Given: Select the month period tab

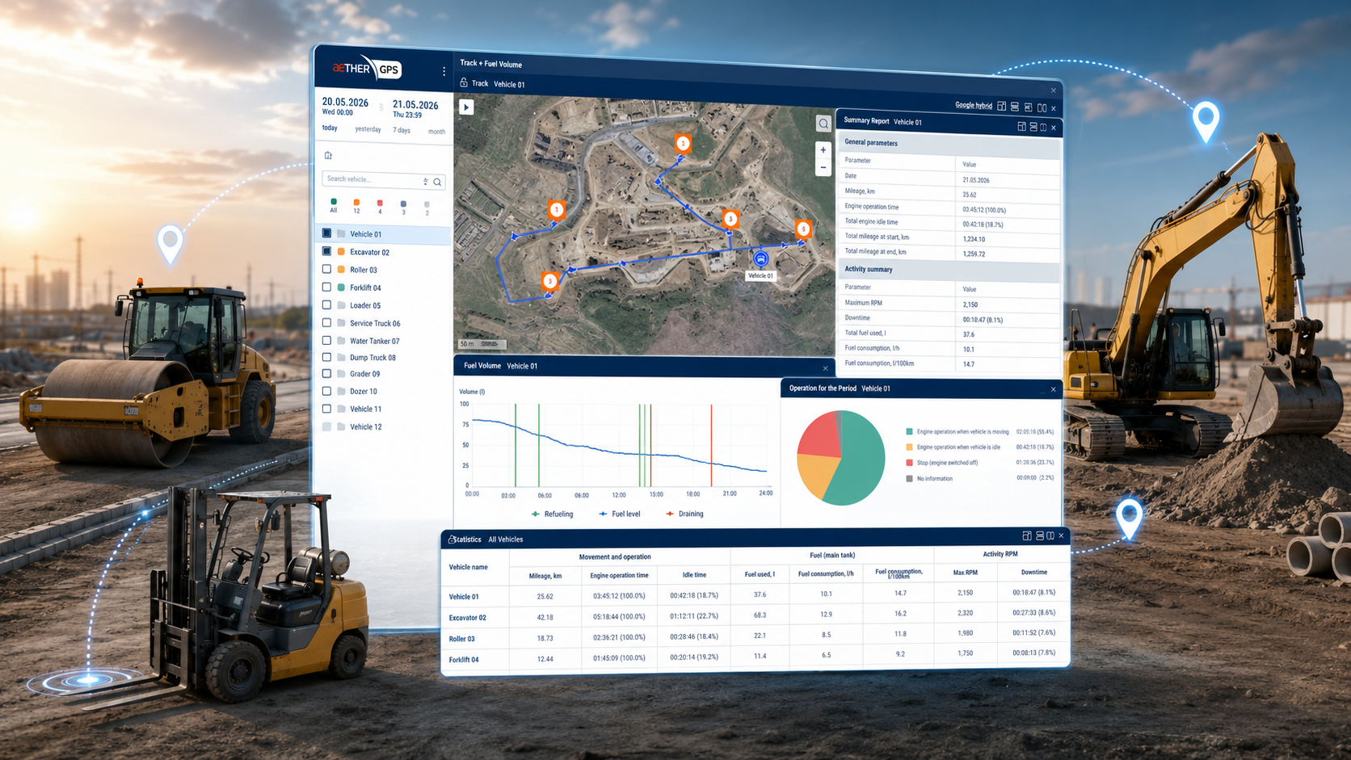Looking at the screenshot, I should coord(436,132).
